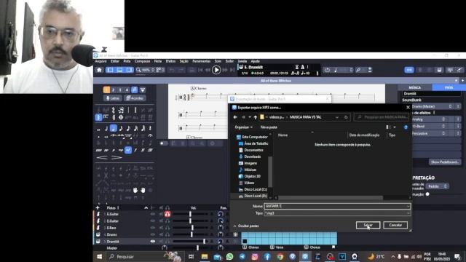
Task: Add a new track with plus icon
Action: [x=98, y=207]
